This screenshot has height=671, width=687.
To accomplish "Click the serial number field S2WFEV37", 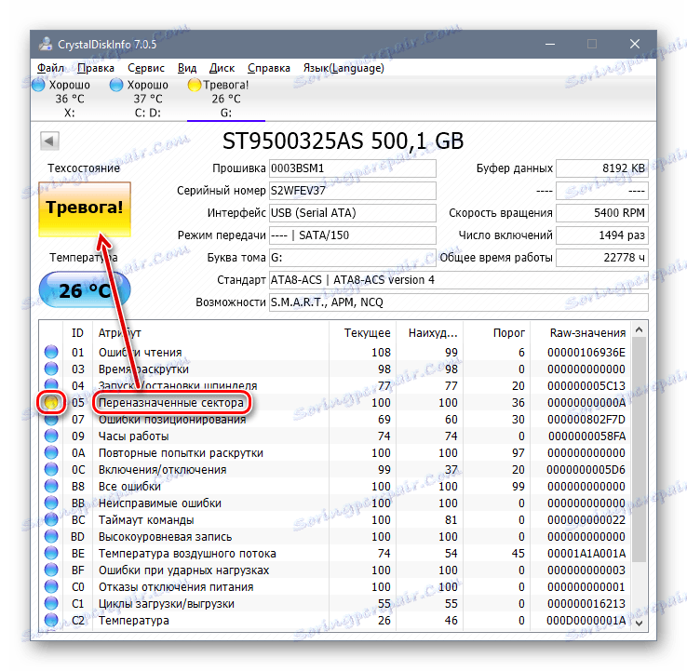I will click(352, 191).
